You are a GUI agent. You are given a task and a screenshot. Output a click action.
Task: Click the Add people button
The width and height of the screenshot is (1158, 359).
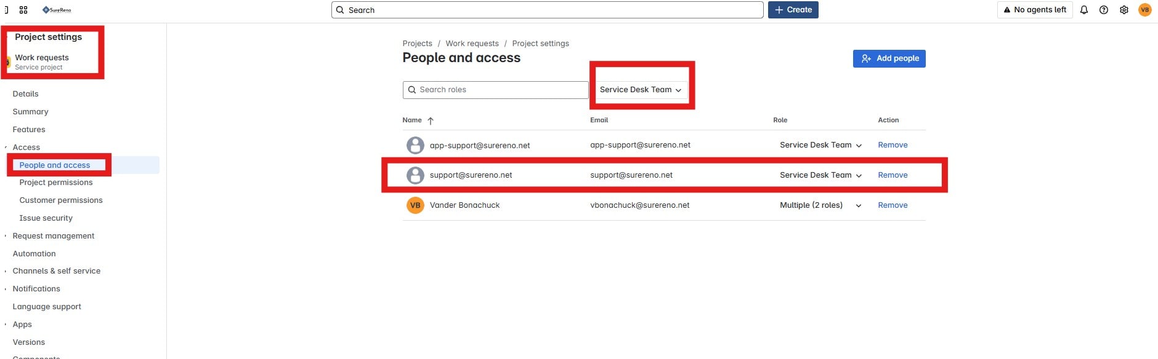(x=889, y=58)
